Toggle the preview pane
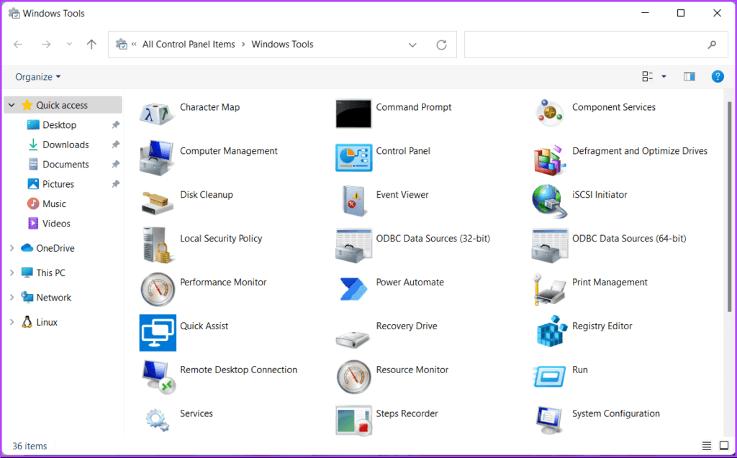The height and width of the screenshot is (458, 737). pyautogui.click(x=689, y=76)
